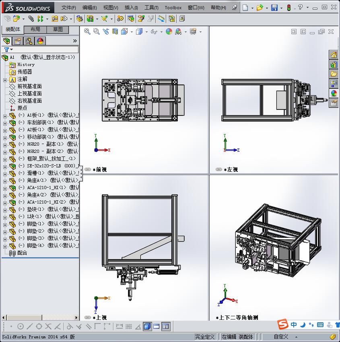Viewport: 340px width, 342px height.
Task: Open Appearances color wheel in task pane
Action: coord(334,93)
